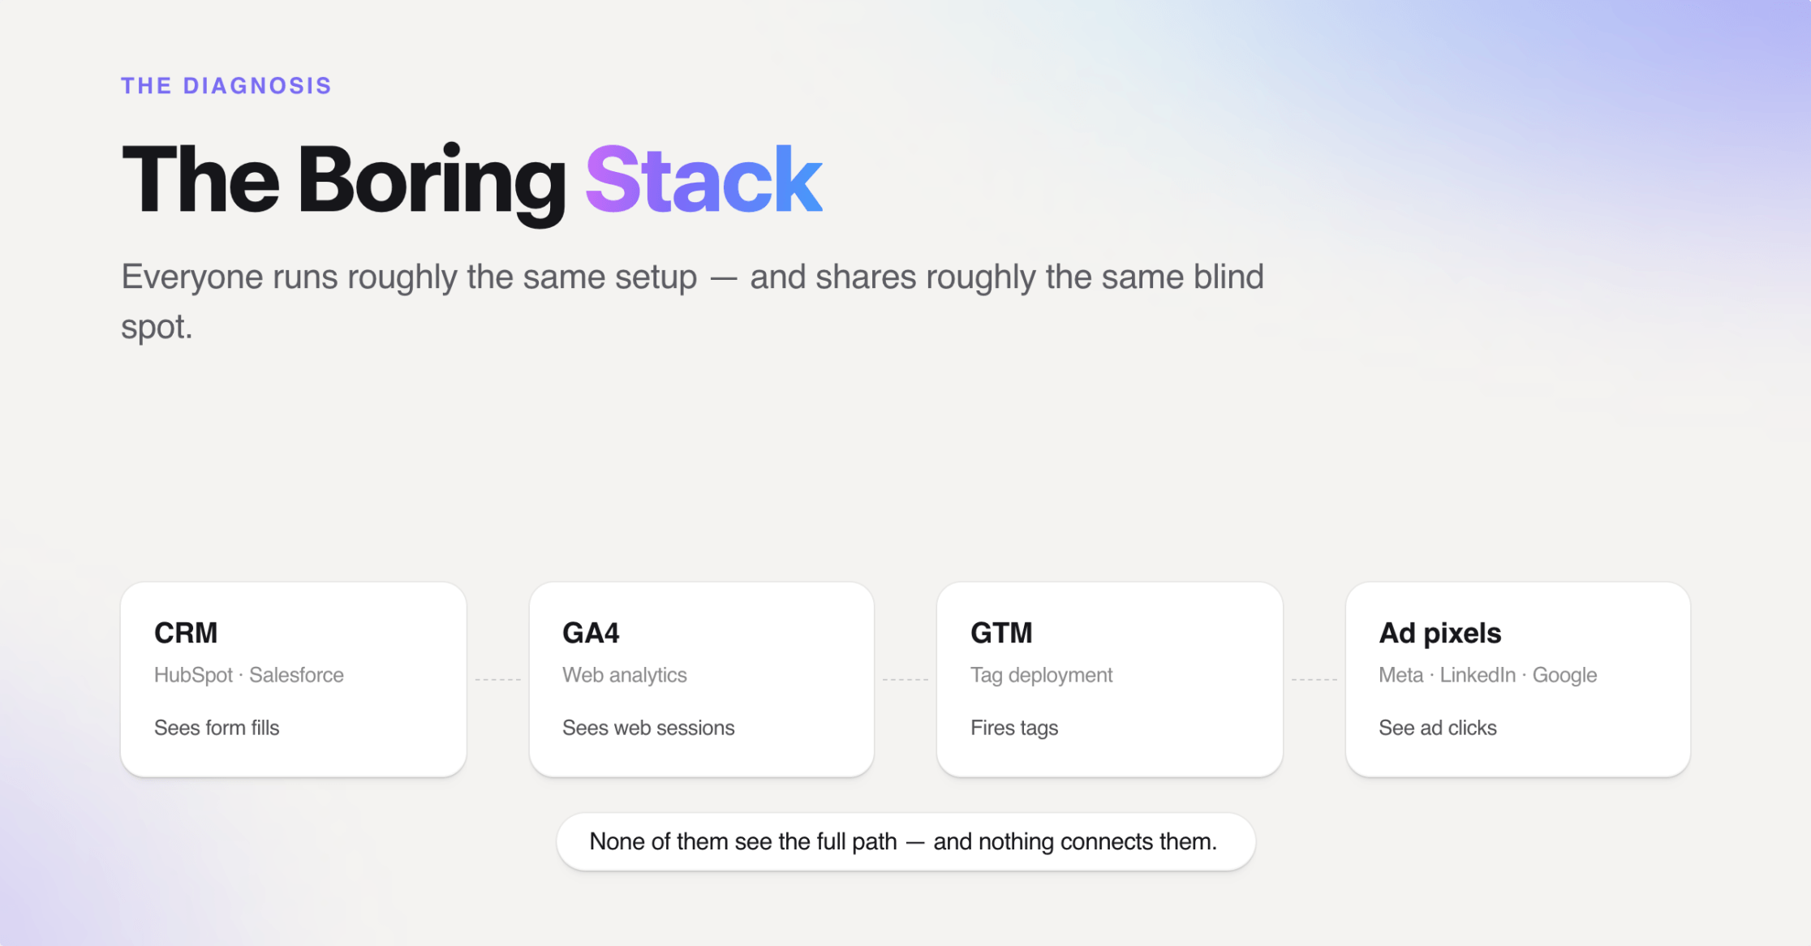Click dashed connector between GA4 and GTM

(905, 679)
